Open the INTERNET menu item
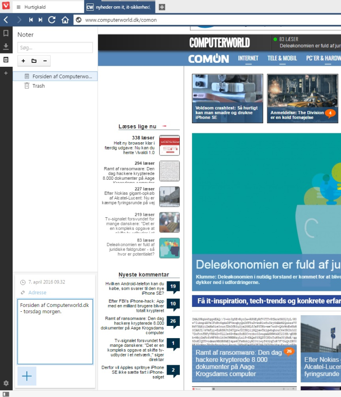 coord(248,58)
